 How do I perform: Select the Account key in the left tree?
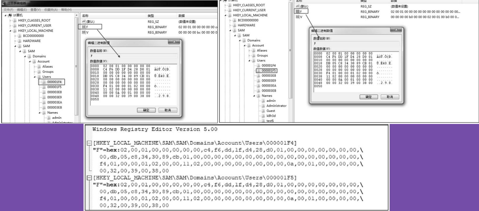tap(44, 61)
